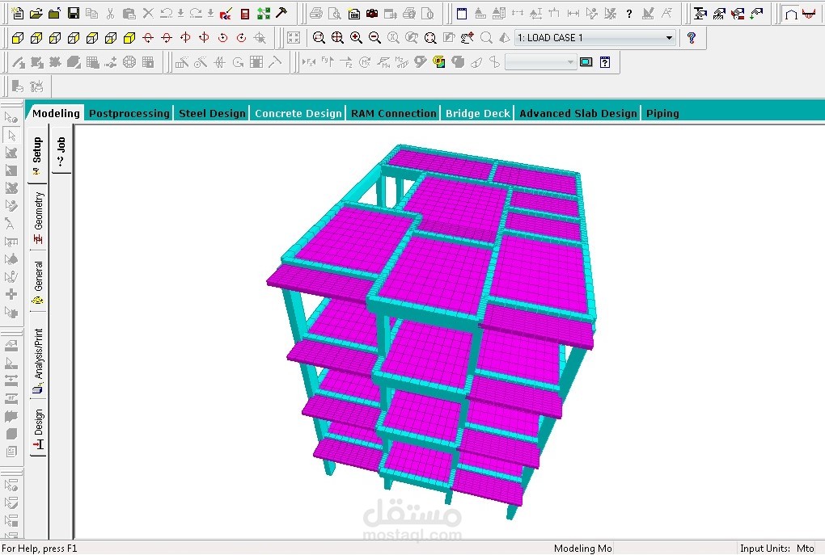Open the Bridge Deck tab
The height and width of the screenshot is (555, 825).
tap(478, 113)
